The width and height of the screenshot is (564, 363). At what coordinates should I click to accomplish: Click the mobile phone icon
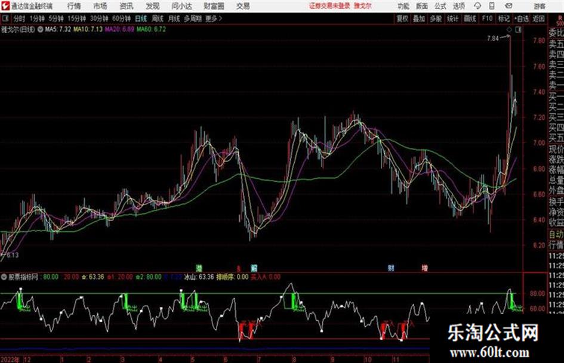pos(492,6)
